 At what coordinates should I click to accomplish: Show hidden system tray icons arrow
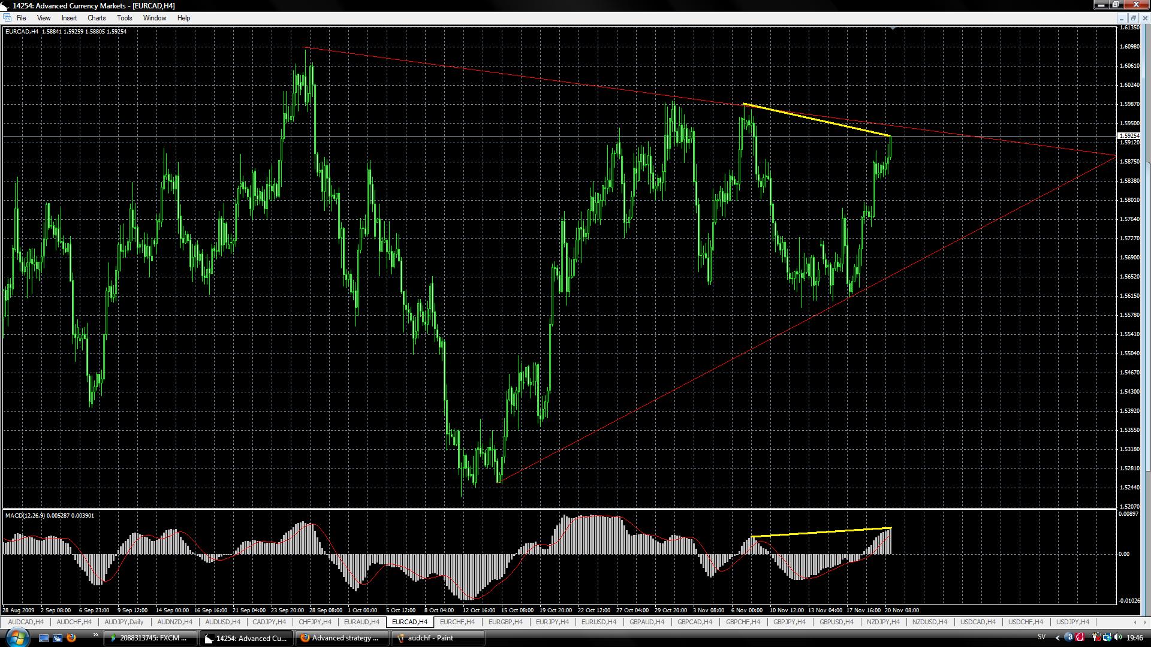(x=1057, y=637)
